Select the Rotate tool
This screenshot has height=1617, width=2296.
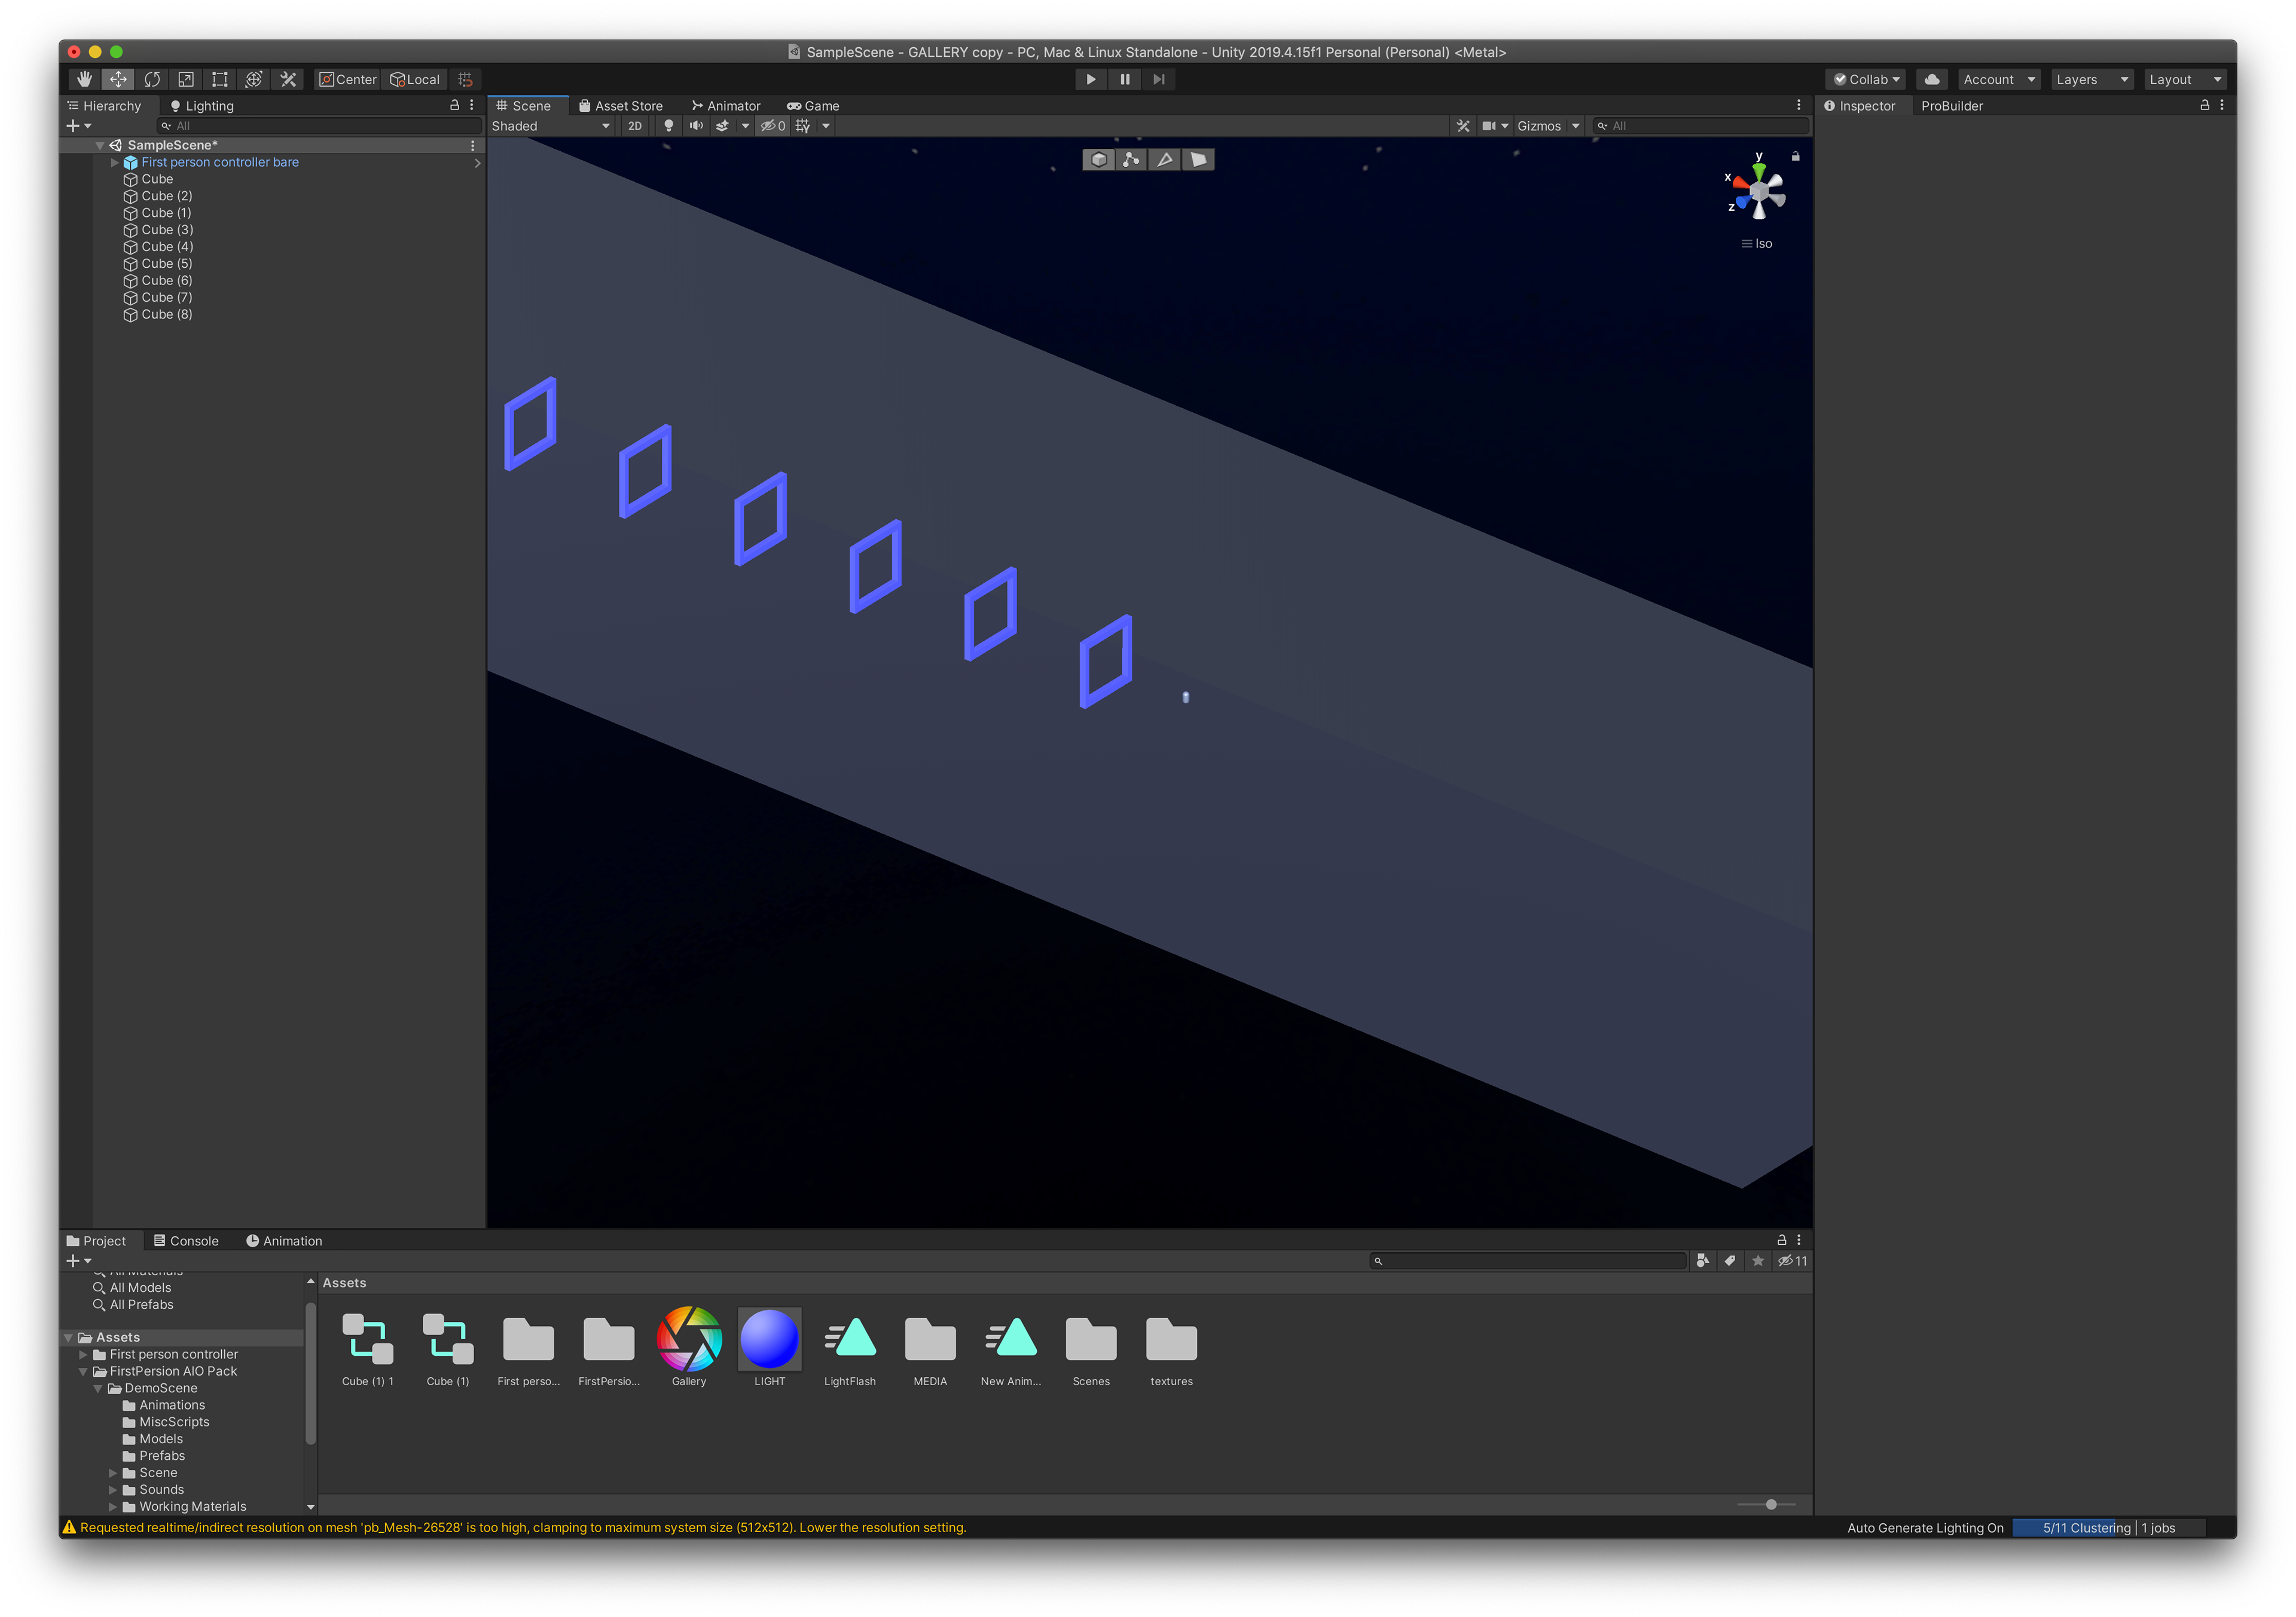tap(152, 79)
